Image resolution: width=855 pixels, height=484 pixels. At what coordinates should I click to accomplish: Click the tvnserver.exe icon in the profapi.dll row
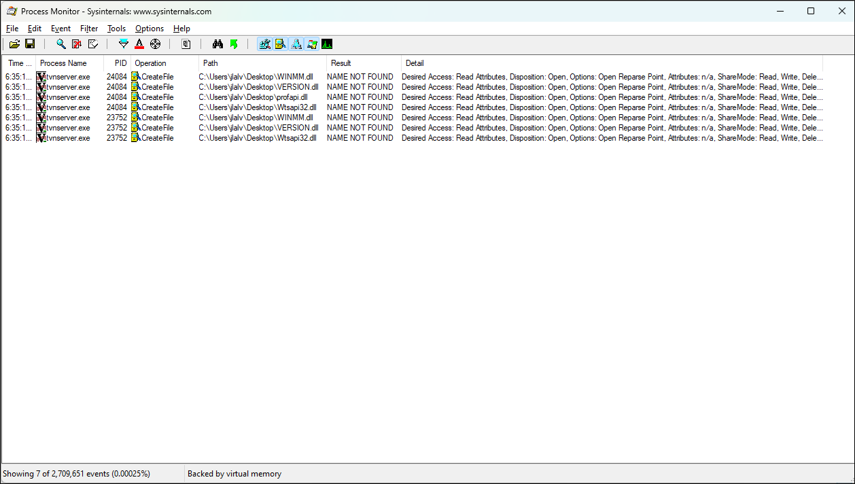point(41,97)
